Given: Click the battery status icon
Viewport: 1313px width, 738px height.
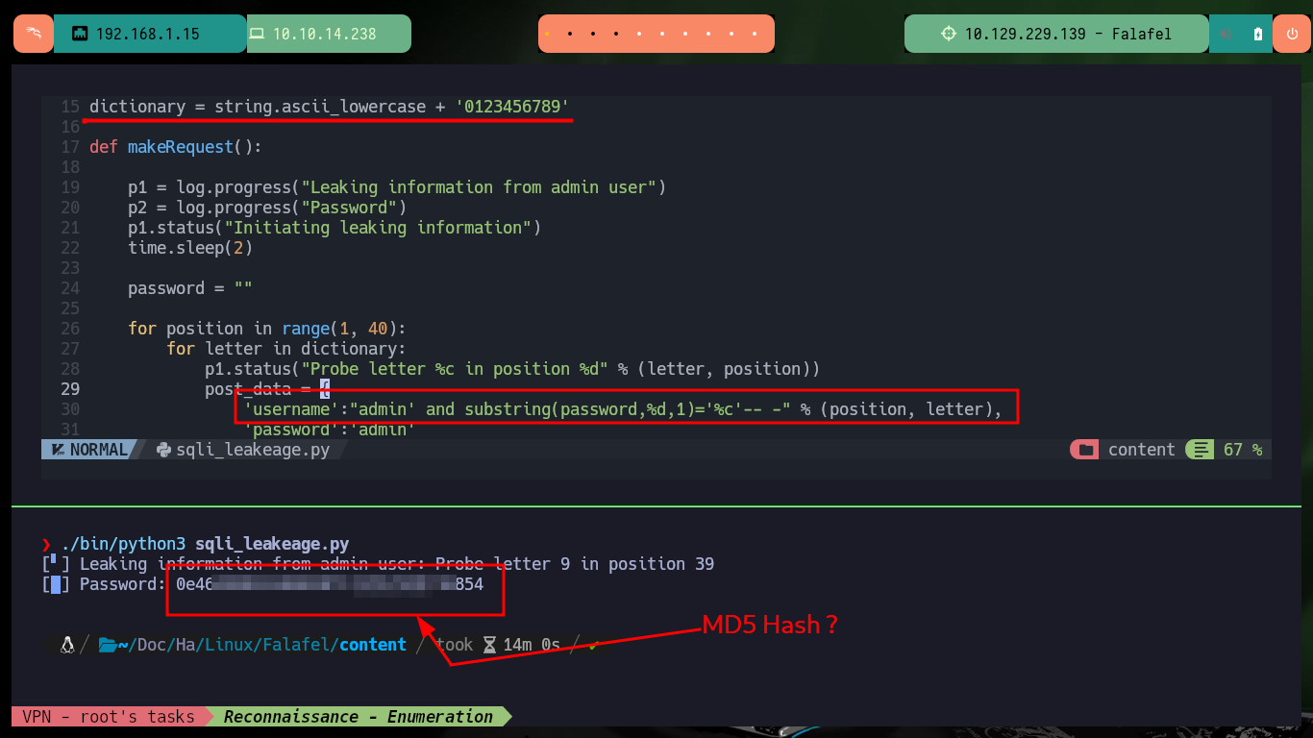Looking at the screenshot, I should (1258, 34).
